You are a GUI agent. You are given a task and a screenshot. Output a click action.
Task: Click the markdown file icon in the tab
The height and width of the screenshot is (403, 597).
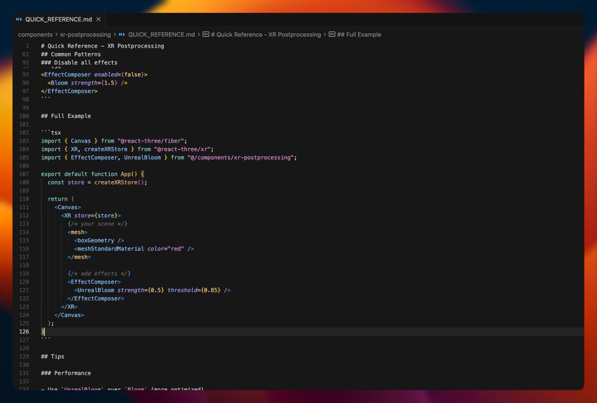click(x=19, y=19)
